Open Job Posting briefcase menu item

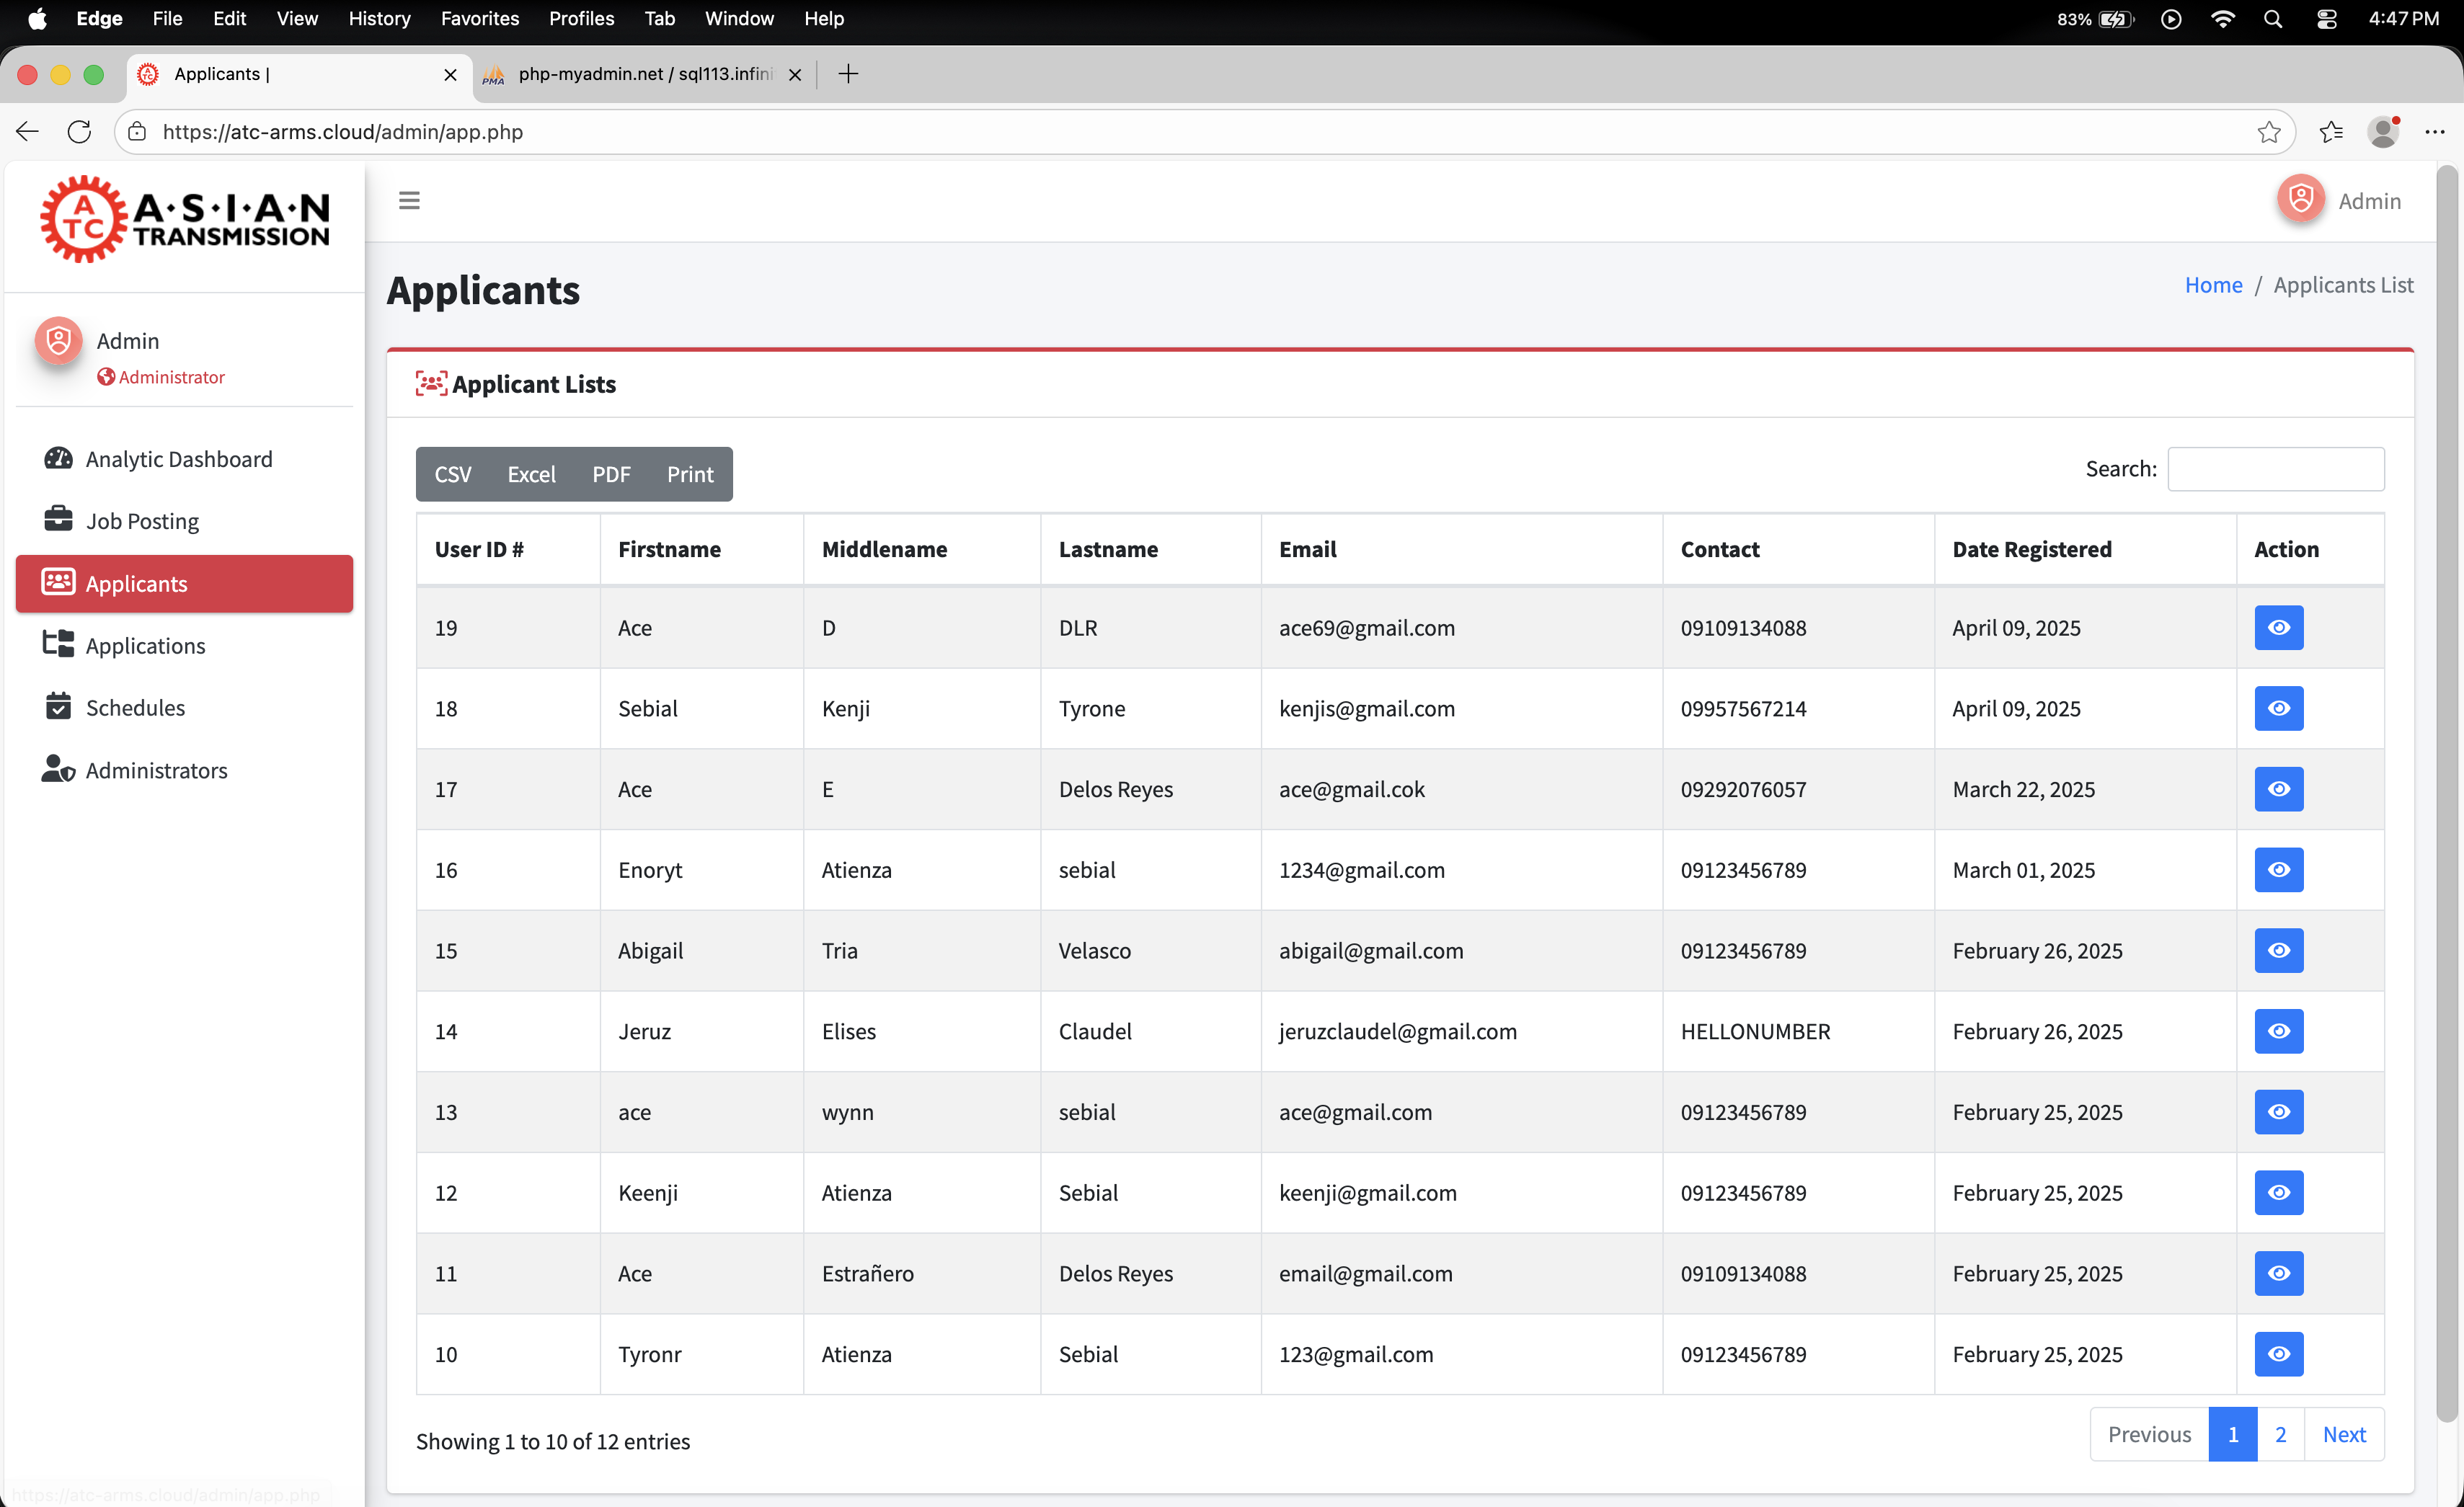(142, 521)
